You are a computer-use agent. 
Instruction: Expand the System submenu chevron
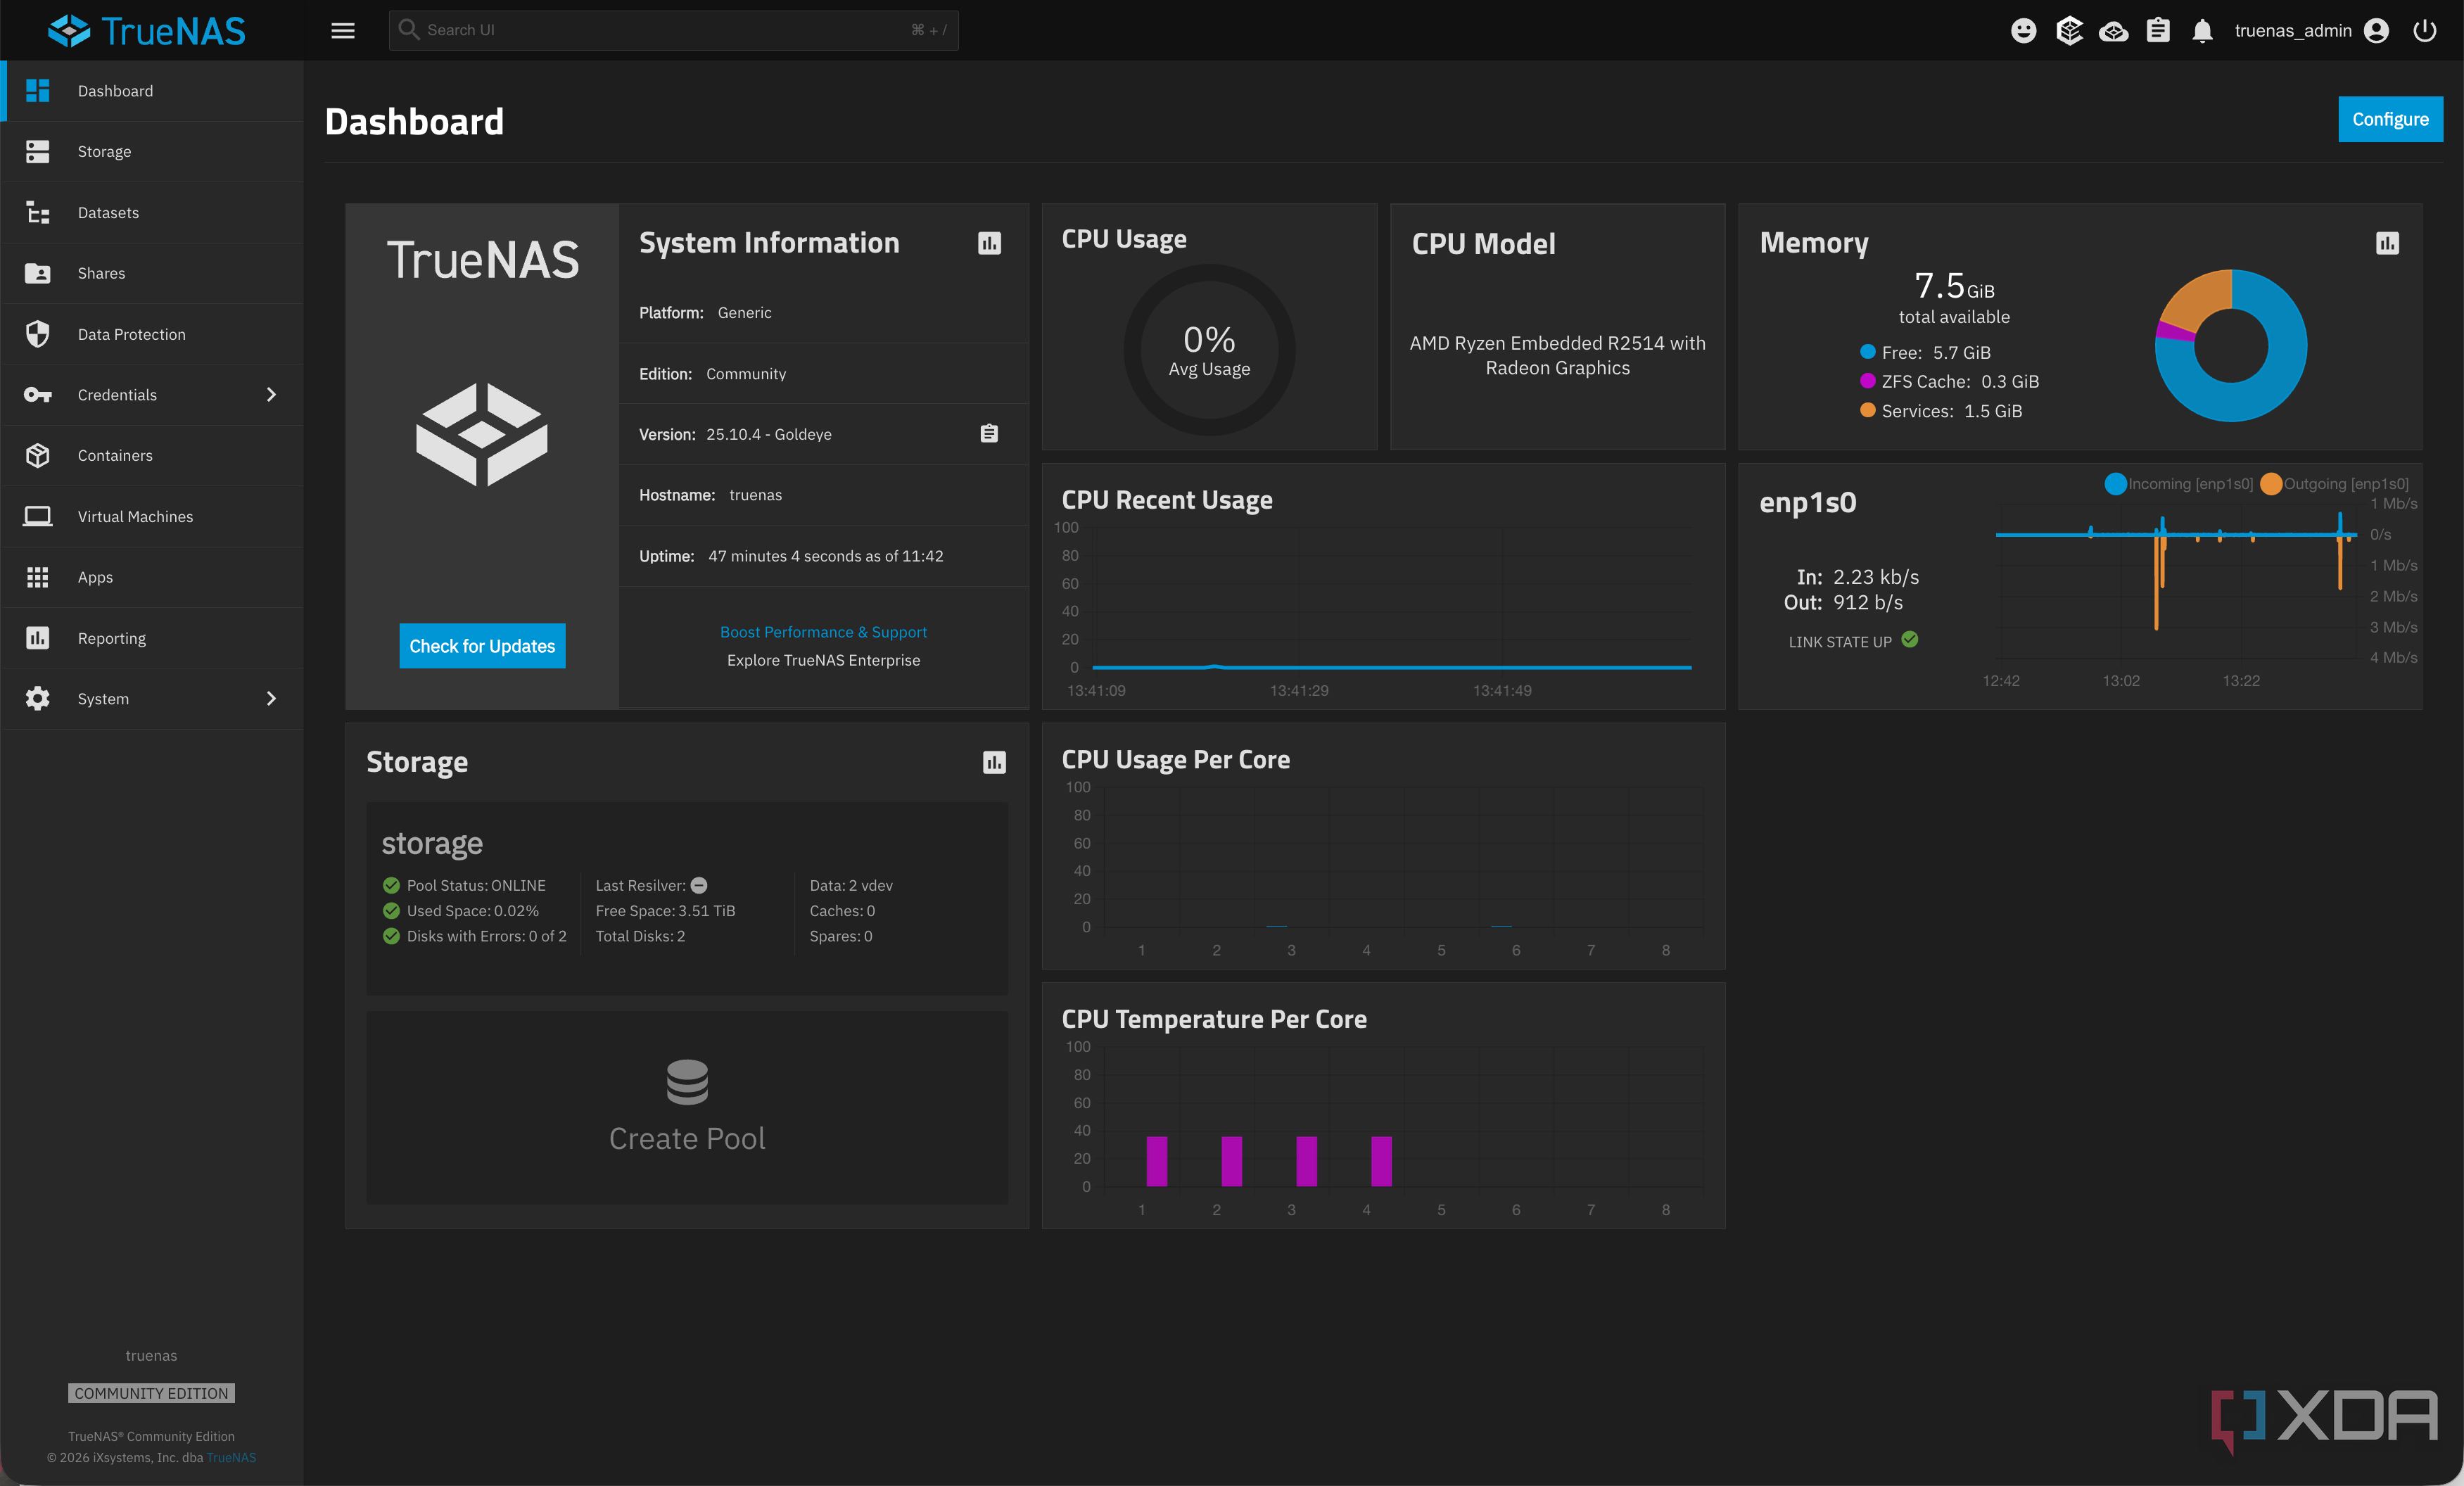[271, 698]
